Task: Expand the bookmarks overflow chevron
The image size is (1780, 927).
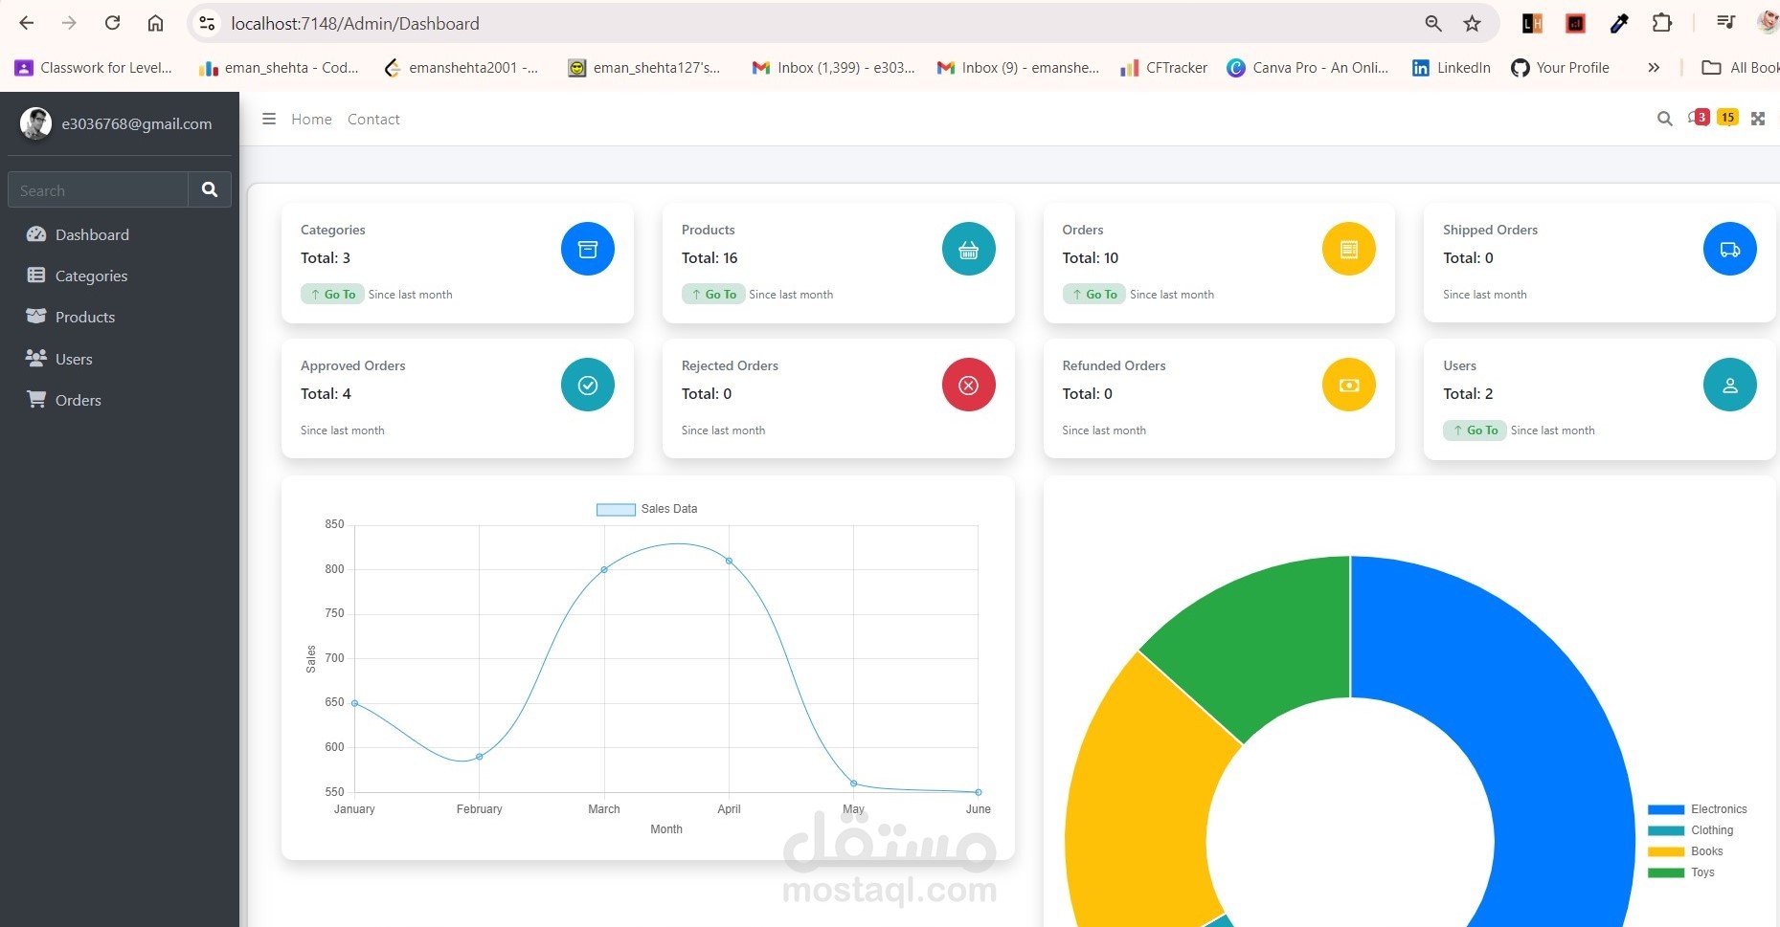Action: (x=1654, y=67)
